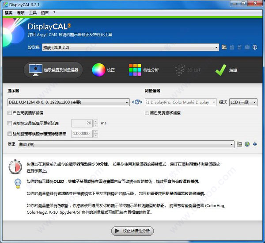The height and width of the screenshot is (243, 265).
Task: Open the profile information (i) icon
Action: [x=255, y=47]
